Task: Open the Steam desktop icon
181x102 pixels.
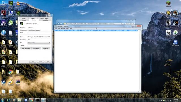Action: [x=3, y=82]
